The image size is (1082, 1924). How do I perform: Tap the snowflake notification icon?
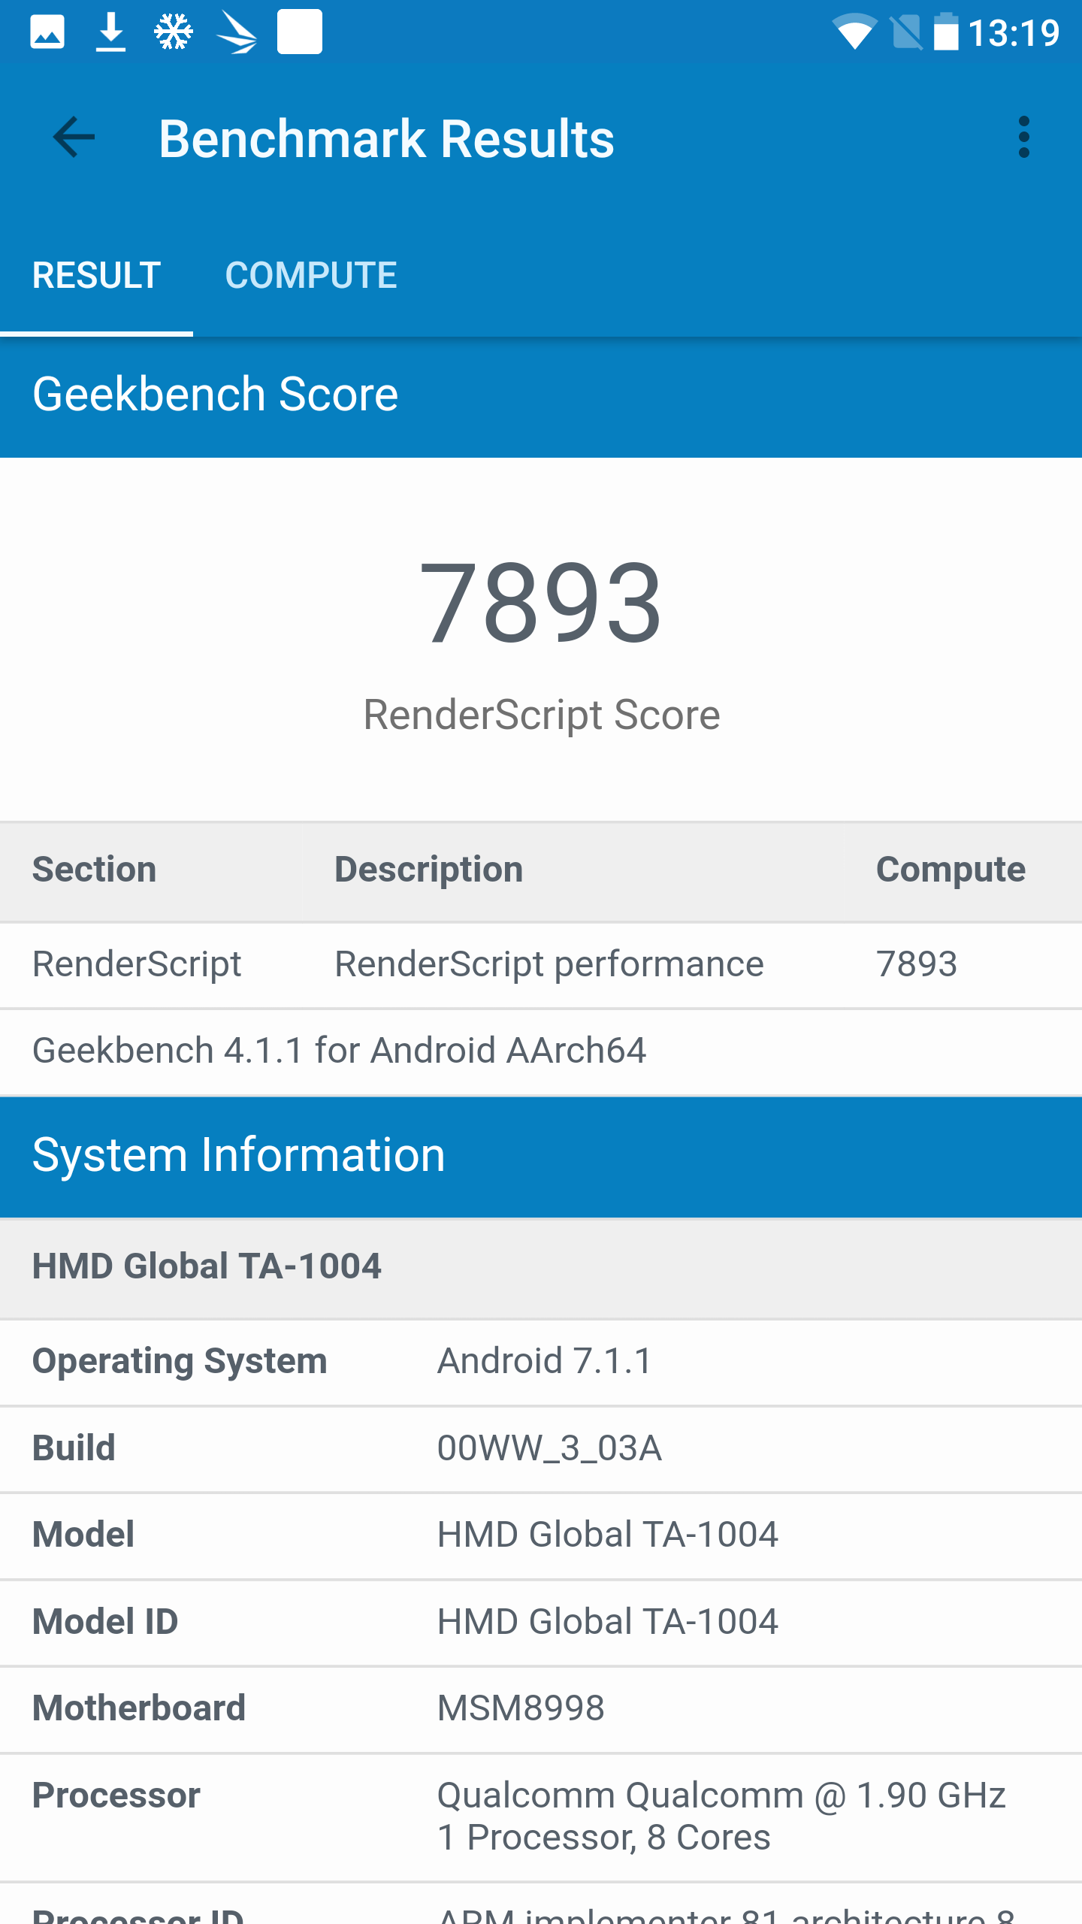(174, 32)
